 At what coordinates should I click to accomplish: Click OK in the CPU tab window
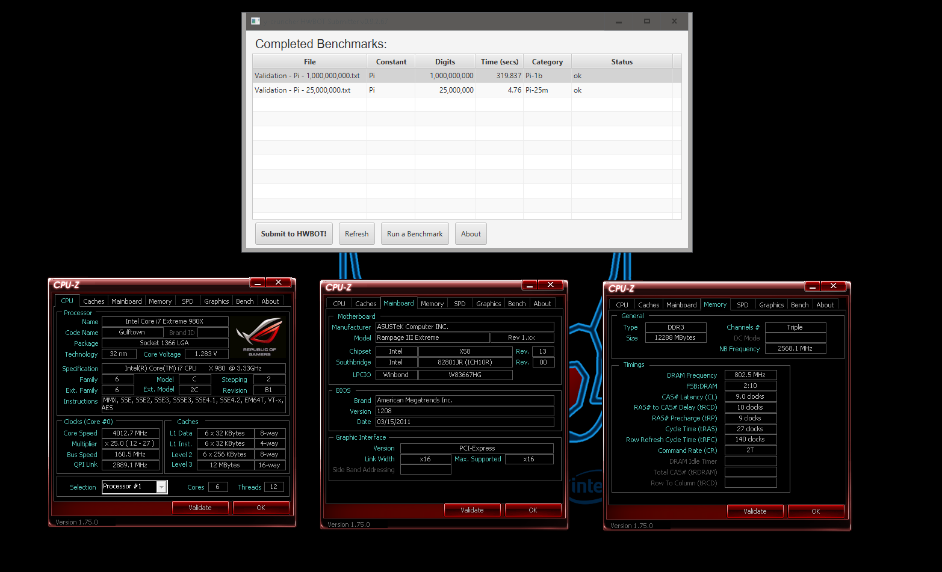pyautogui.click(x=261, y=508)
